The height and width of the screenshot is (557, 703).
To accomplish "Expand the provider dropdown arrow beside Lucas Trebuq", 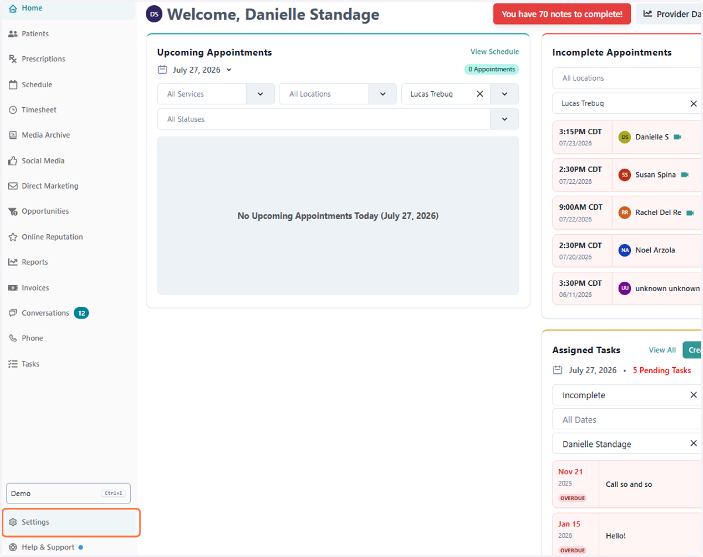I will pyautogui.click(x=504, y=94).
